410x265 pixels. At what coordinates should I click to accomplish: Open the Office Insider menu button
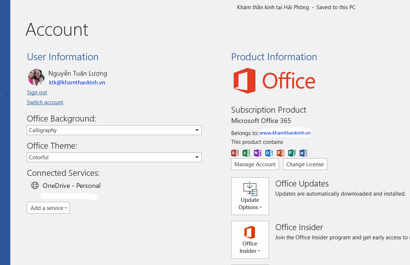click(x=250, y=240)
